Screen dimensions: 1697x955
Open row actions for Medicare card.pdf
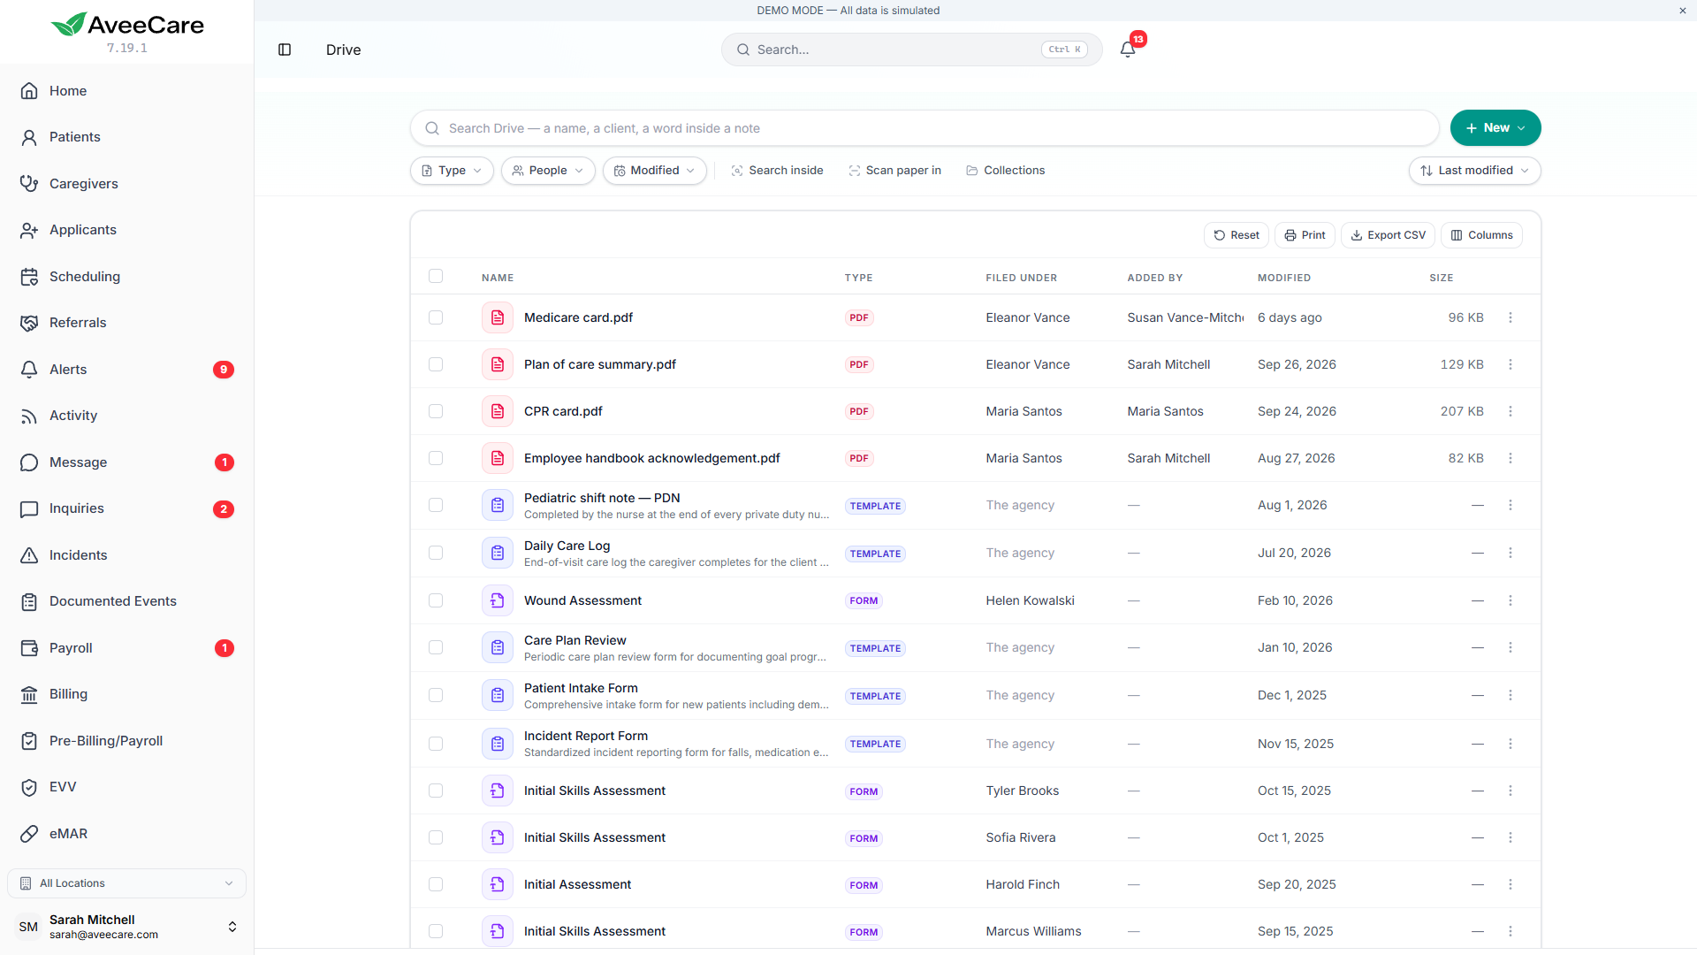point(1511,317)
